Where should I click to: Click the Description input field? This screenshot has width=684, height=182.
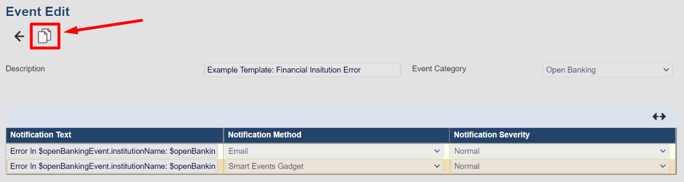[302, 70]
